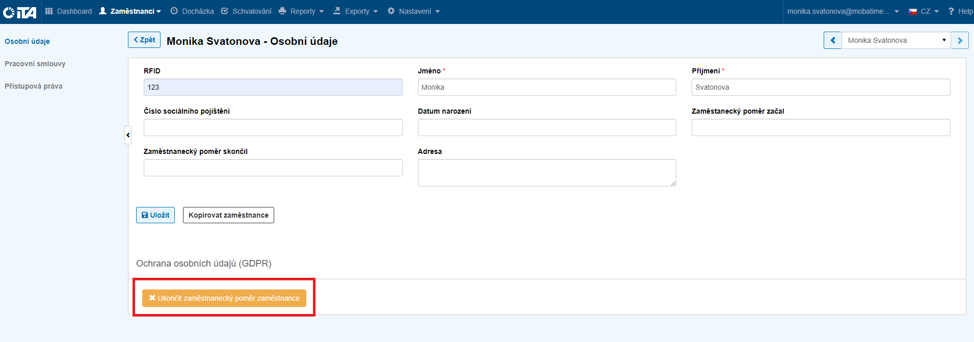Change language using the CZ flag selector
The width and height of the screenshot is (974, 342).
point(924,11)
